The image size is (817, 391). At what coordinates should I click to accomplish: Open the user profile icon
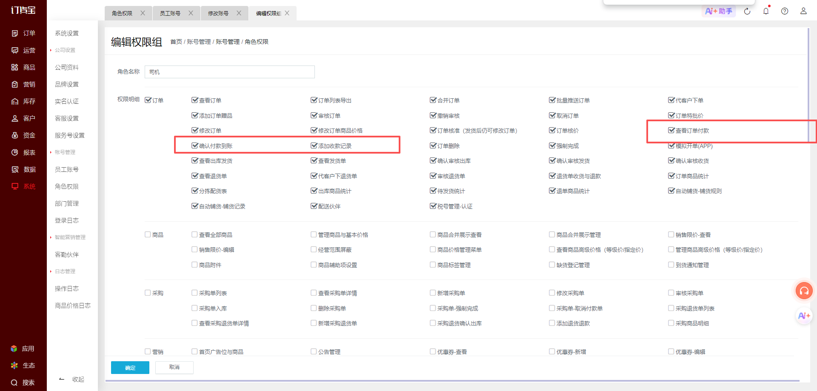803,11
